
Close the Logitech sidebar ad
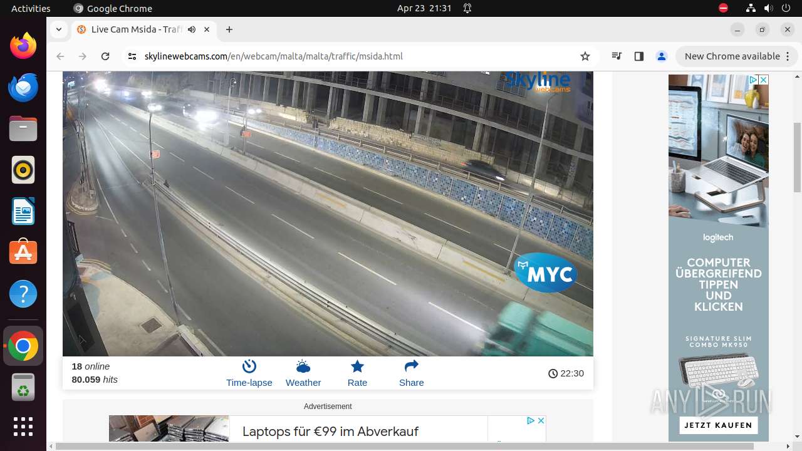763,80
